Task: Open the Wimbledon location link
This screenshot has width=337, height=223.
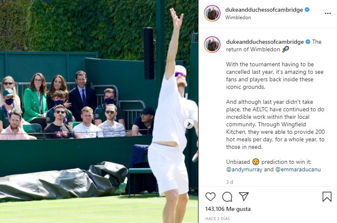Action: [x=238, y=18]
